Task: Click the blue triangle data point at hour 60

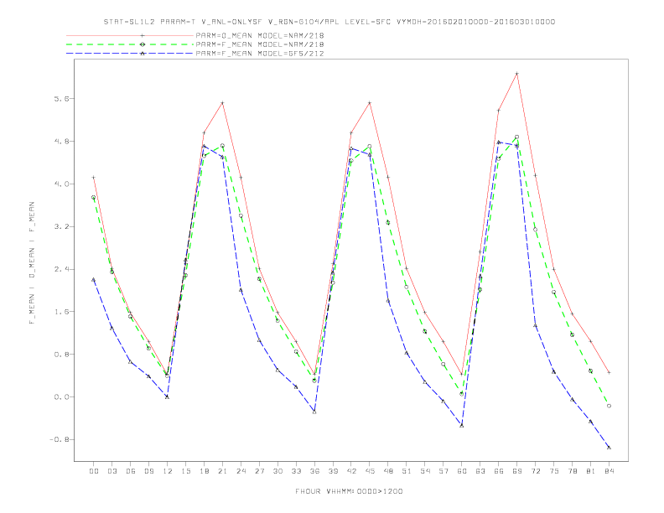Action: pyautogui.click(x=462, y=425)
